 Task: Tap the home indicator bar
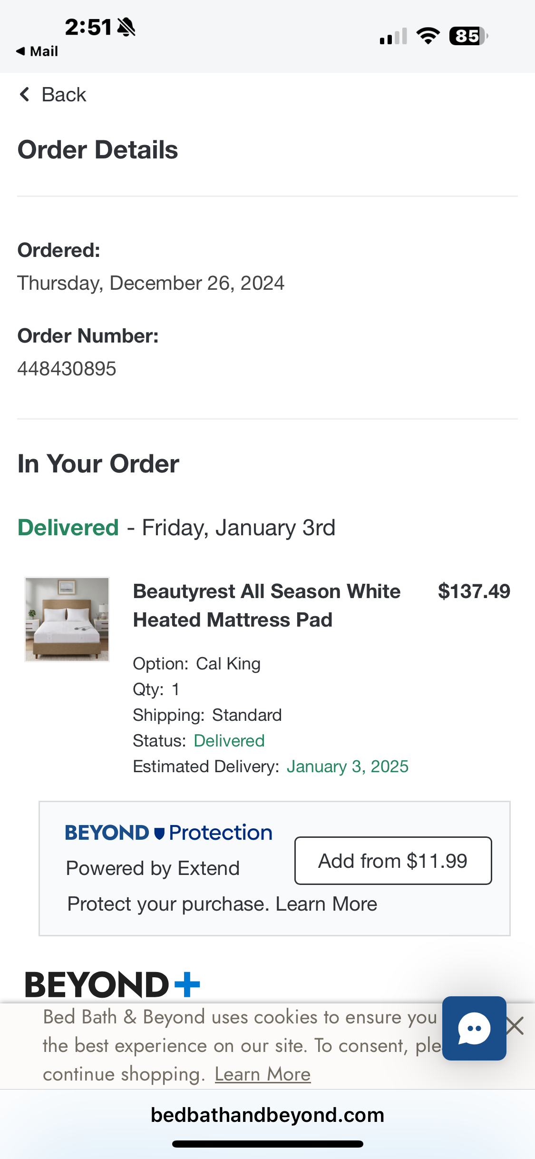point(267,1144)
